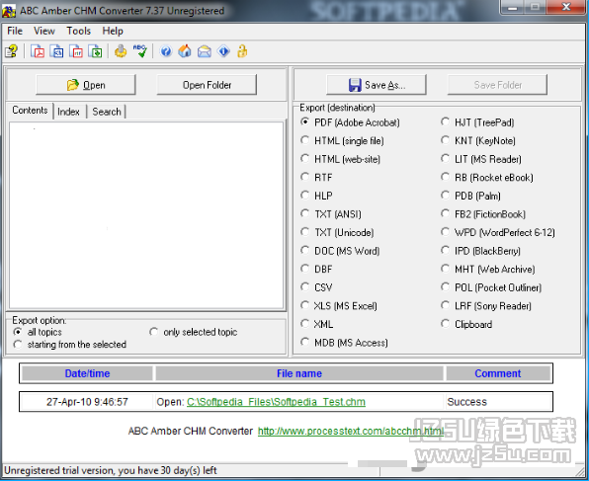The height and width of the screenshot is (481, 589).
Task: Select the all topics export option
Action: (x=38, y=332)
